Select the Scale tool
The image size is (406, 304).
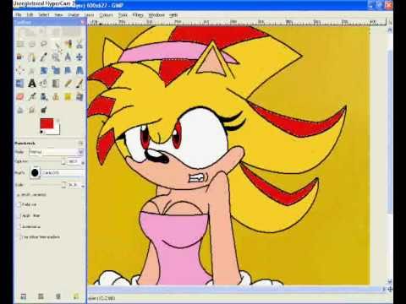tap(56, 70)
